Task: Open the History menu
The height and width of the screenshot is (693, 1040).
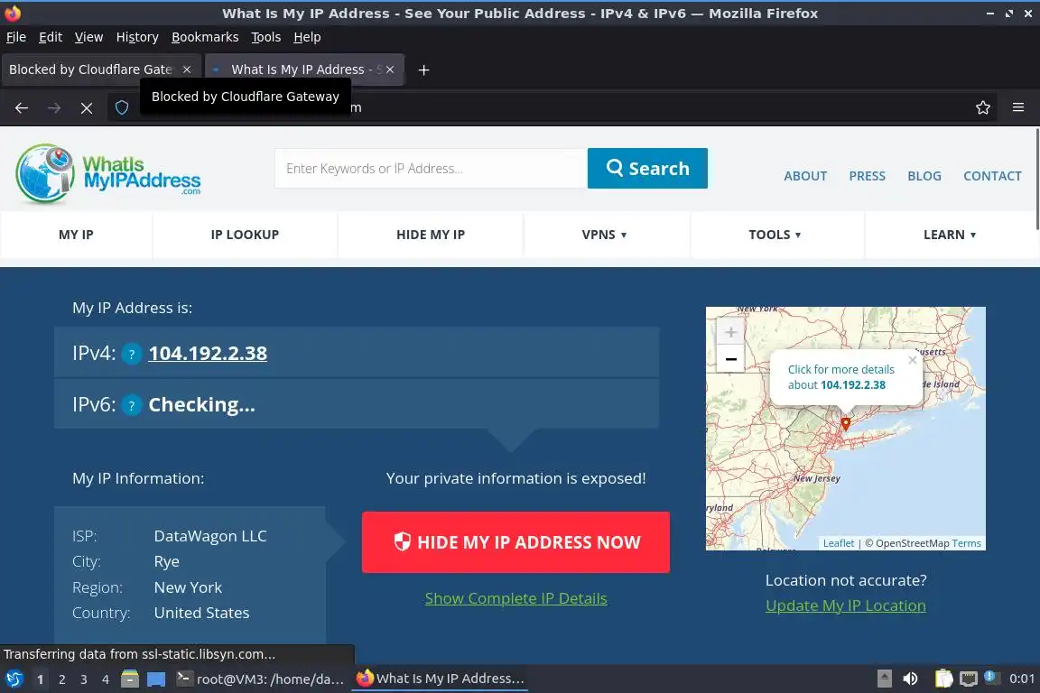Action: 137,37
